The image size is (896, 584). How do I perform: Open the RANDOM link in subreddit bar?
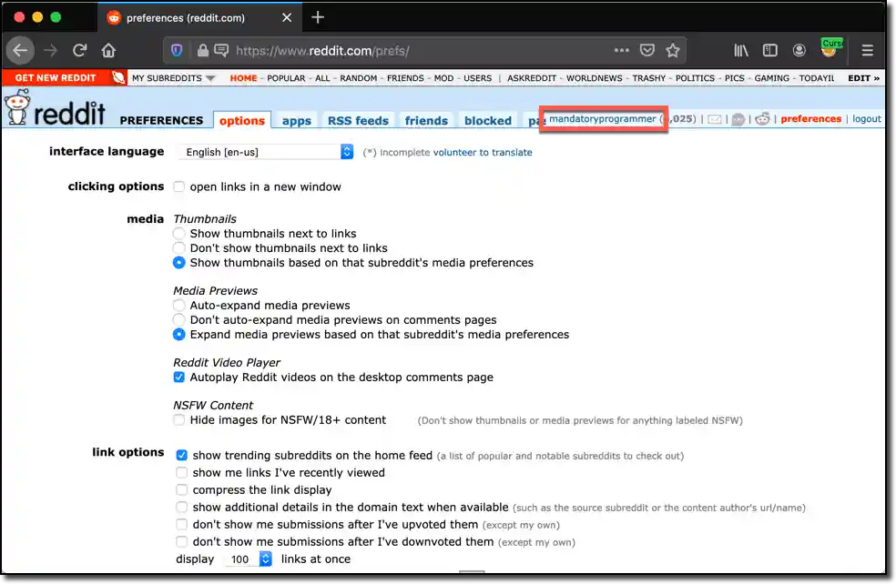(358, 78)
